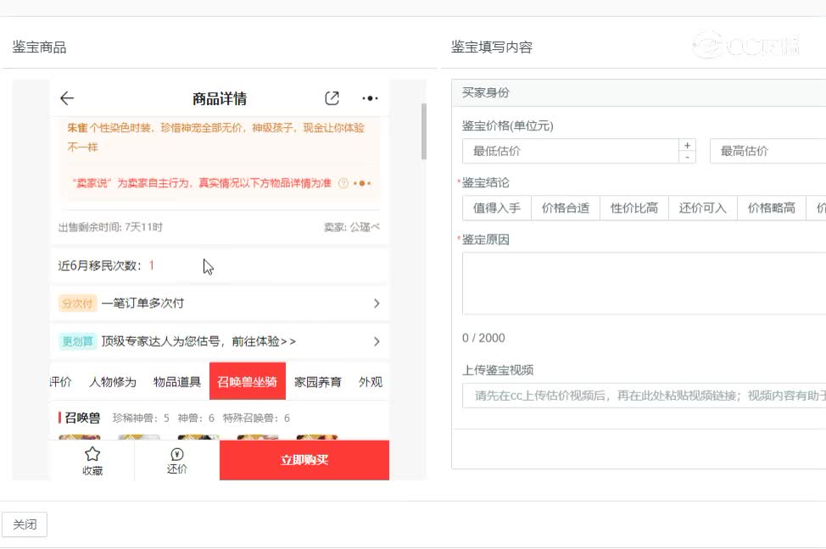The image size is (826, 549).
Task: Click into 最低估价 input field
Action: point(571,151)
